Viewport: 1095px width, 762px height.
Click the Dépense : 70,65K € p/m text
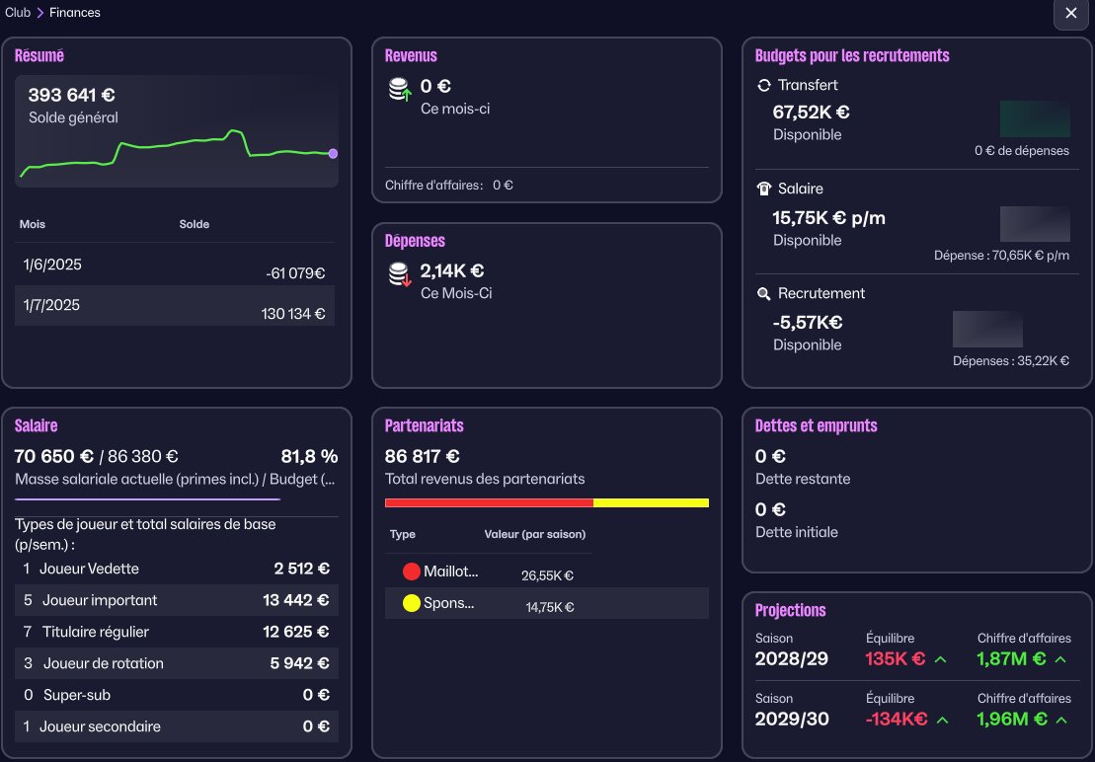coord(1001,256)
